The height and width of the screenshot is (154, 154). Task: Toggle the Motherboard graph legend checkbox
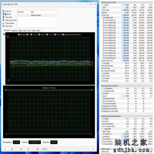coord(19,34)
